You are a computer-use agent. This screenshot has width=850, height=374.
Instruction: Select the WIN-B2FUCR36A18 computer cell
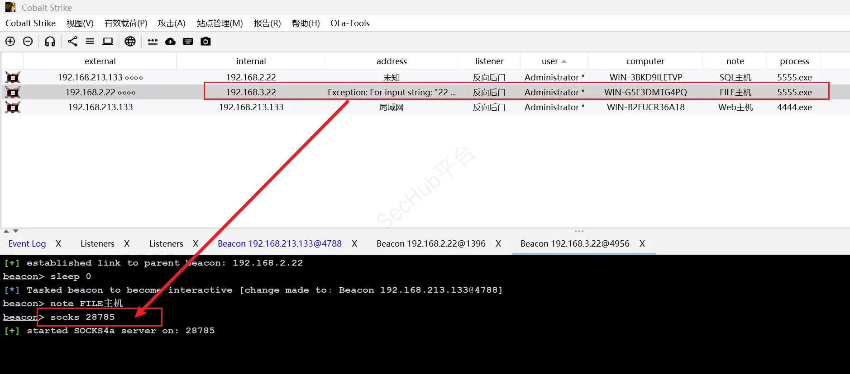click(645, 107)
